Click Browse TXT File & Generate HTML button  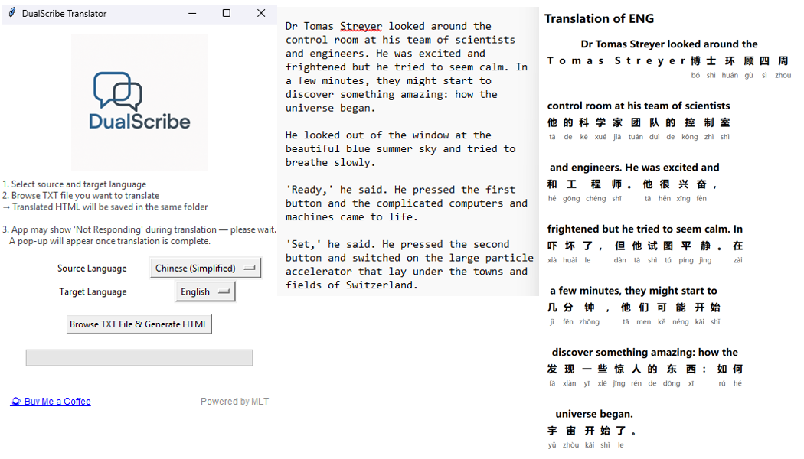(x=139, y=324)
